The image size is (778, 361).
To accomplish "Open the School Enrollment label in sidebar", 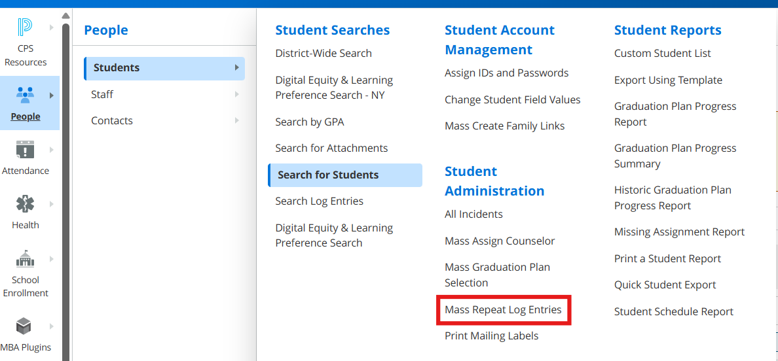I will (26, 286).
